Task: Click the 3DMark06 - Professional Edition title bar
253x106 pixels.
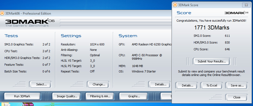Action: coord(86,13)
